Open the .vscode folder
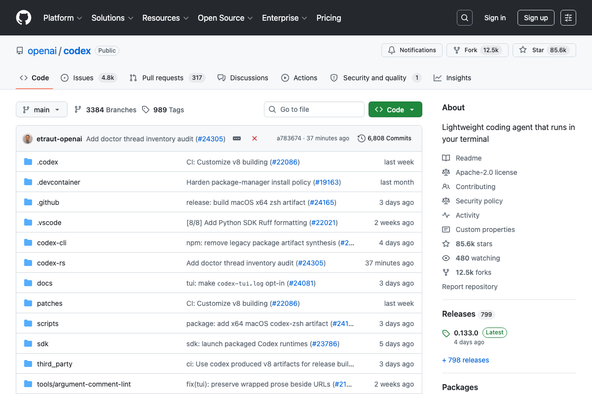Screen dimensions: 592x394 pos(49,223)
